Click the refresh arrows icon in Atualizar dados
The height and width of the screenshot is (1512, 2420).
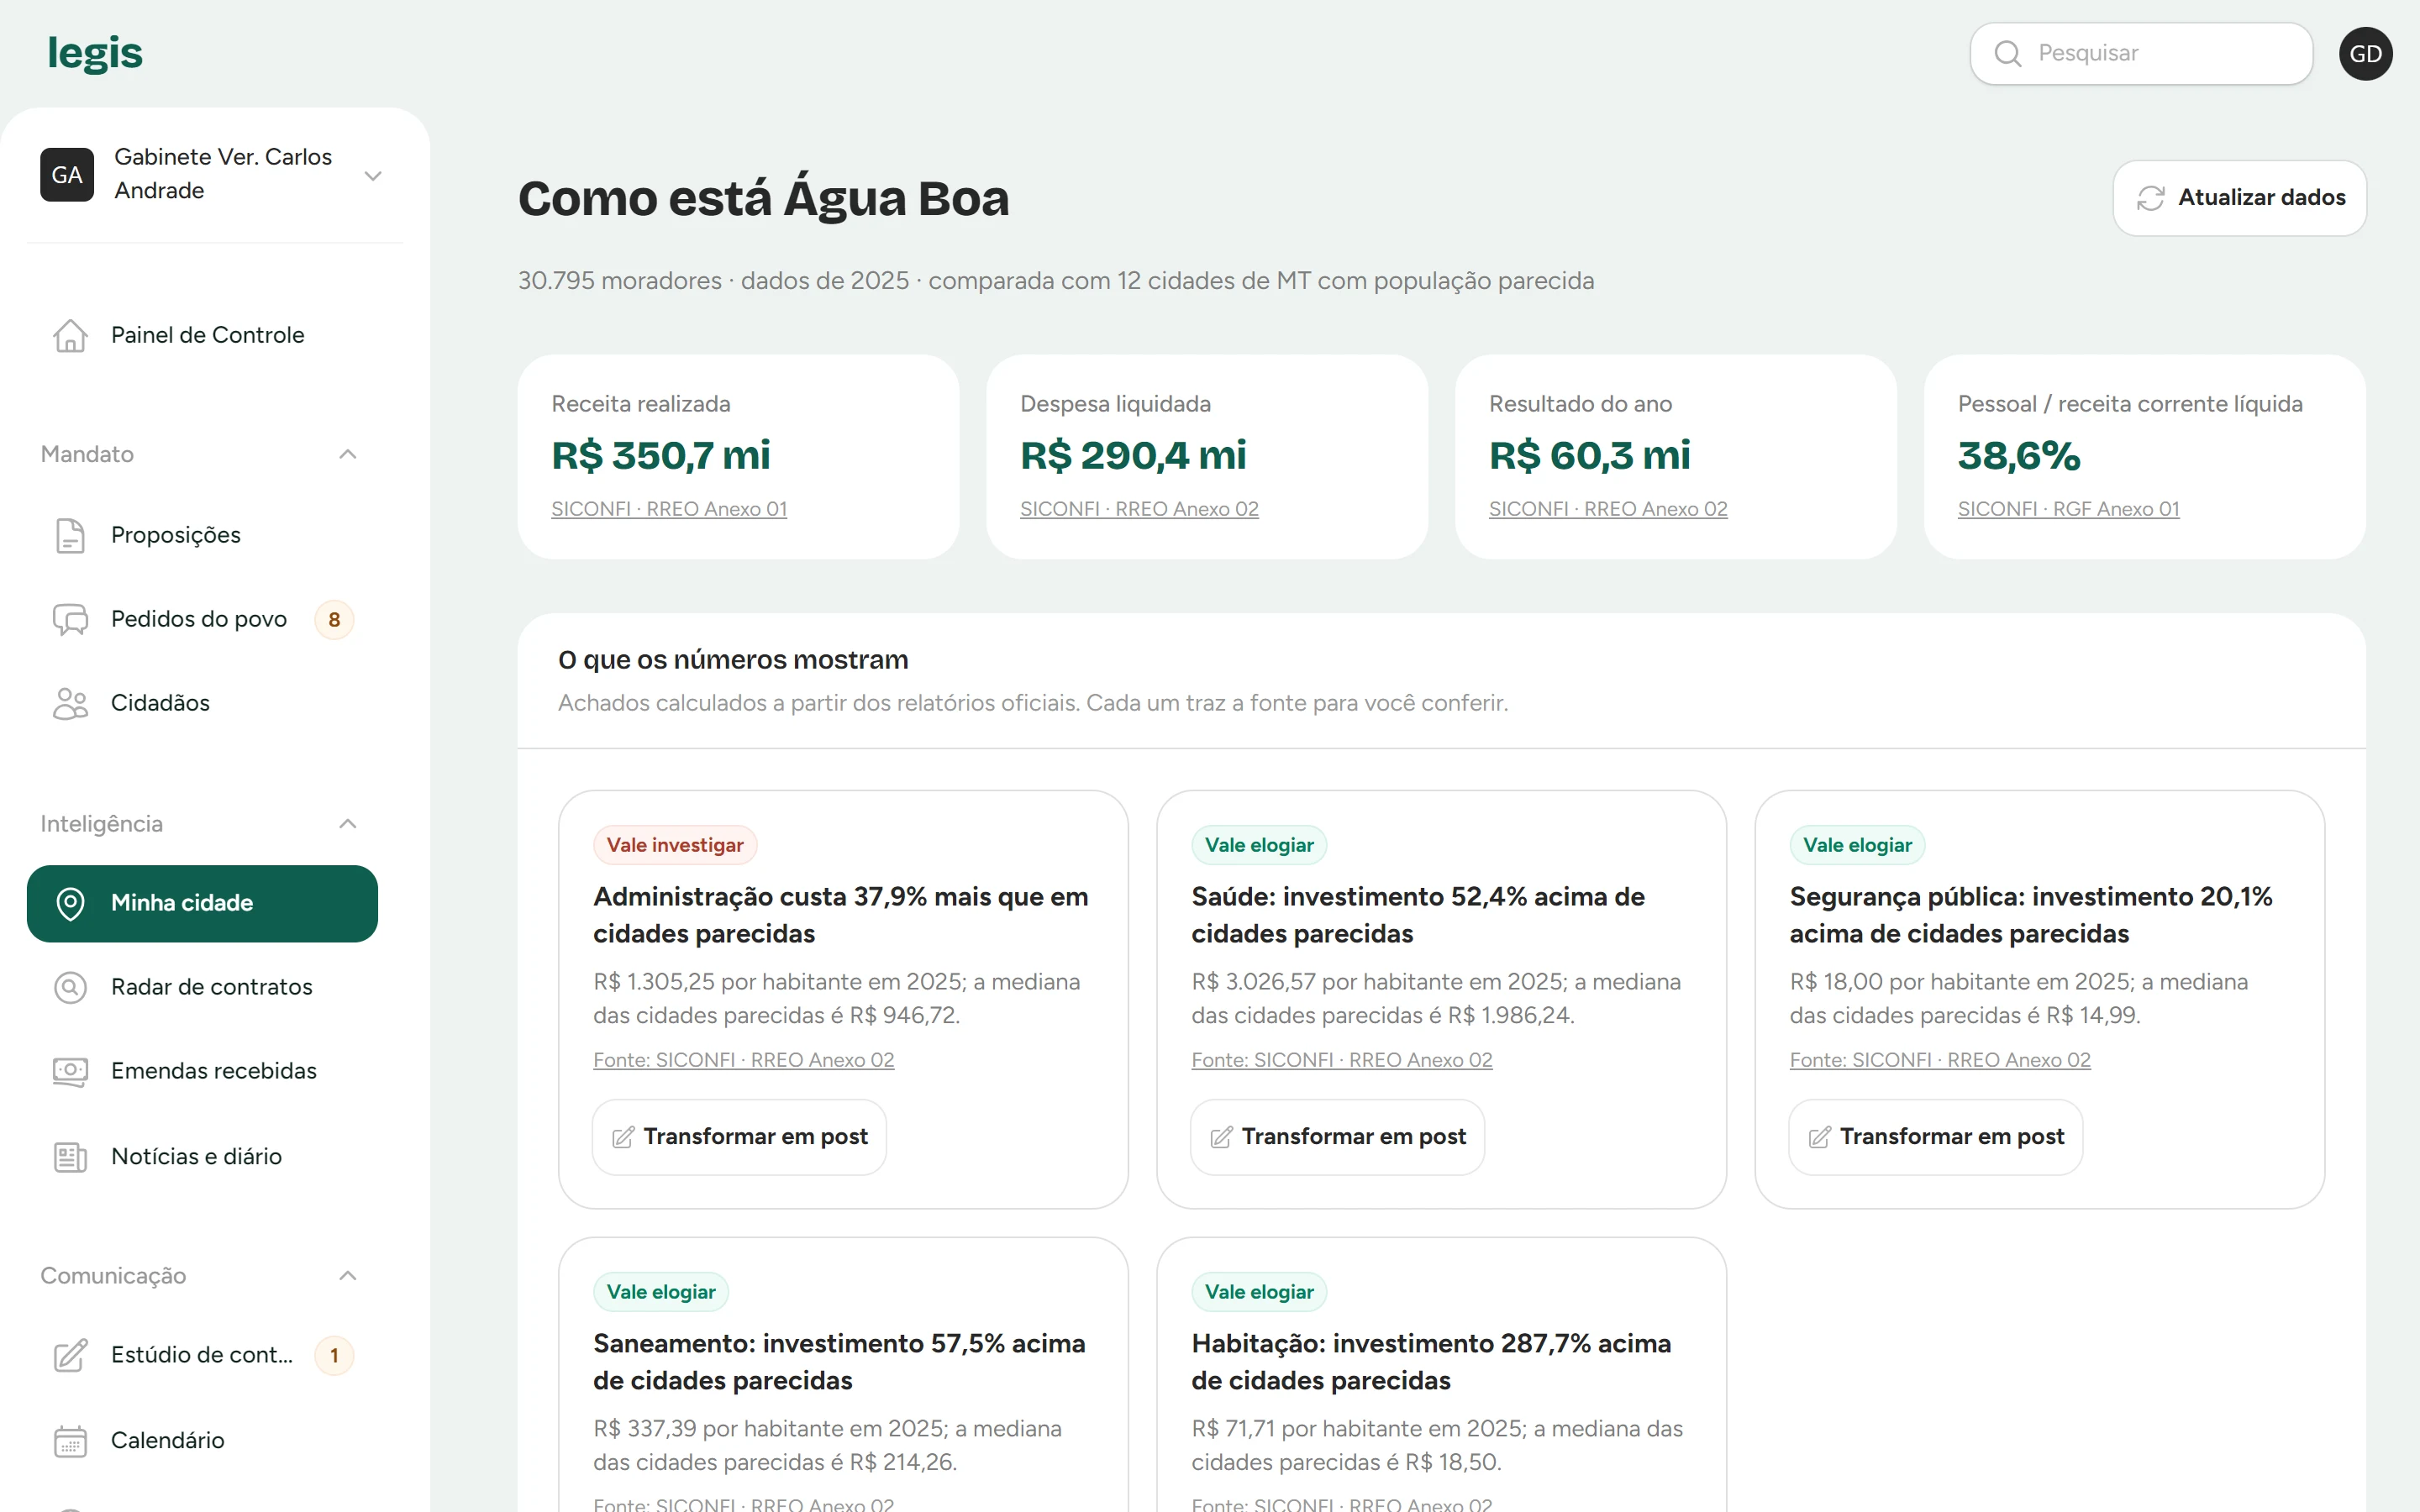click(x=2150, y=198)
